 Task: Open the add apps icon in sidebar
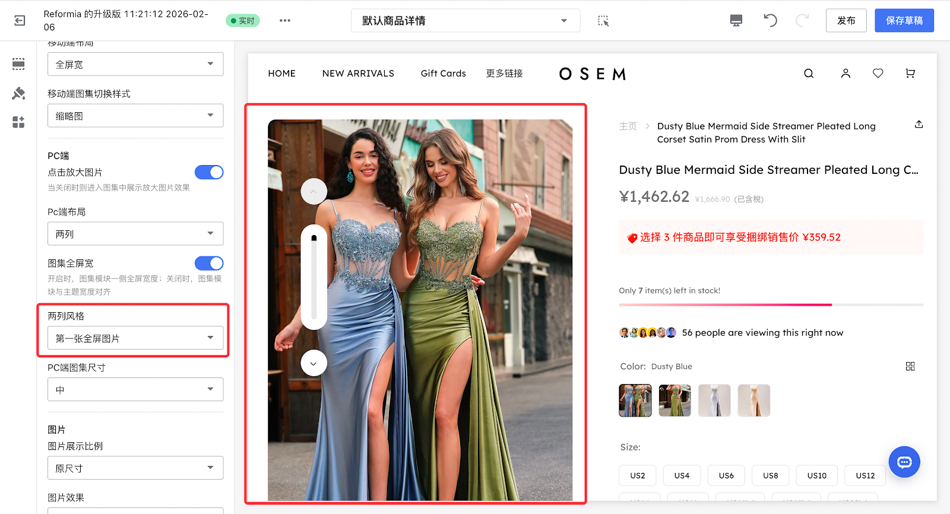(x=18, y=122)
